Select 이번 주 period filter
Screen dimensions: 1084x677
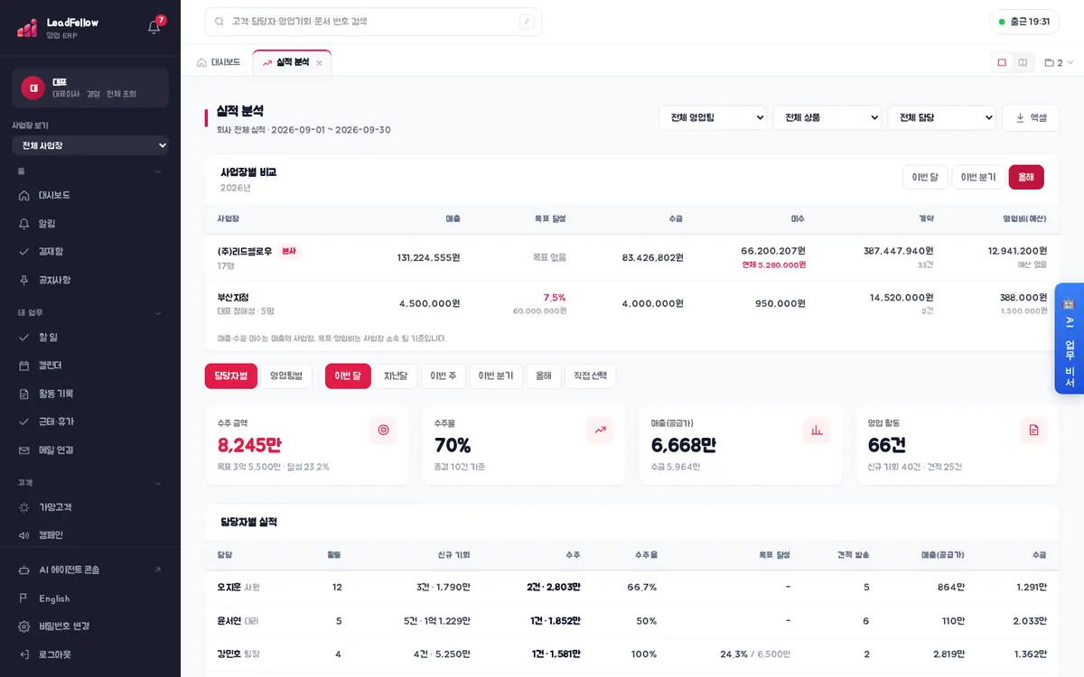pos(444,376)
